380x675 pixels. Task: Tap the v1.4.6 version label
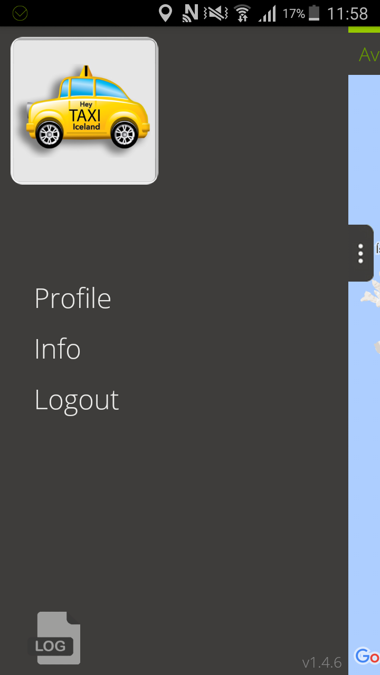point(322,662)
